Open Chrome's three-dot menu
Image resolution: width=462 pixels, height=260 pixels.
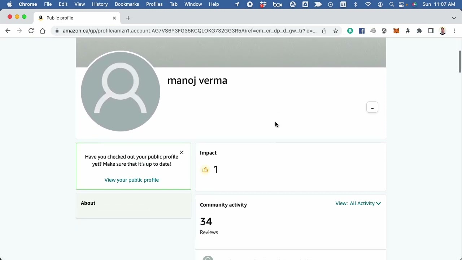454,31
